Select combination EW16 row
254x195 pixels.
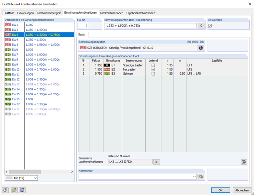click(39, 99)
